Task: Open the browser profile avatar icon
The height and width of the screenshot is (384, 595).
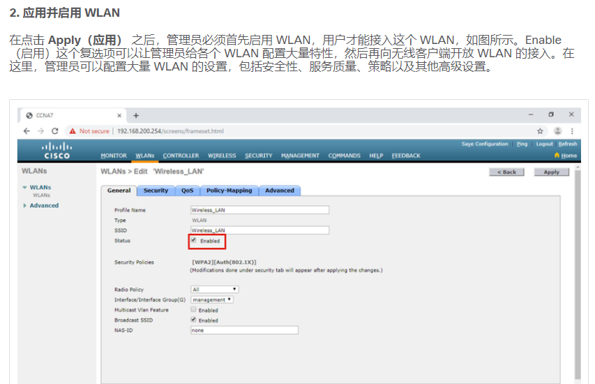Action: point(557,131)
